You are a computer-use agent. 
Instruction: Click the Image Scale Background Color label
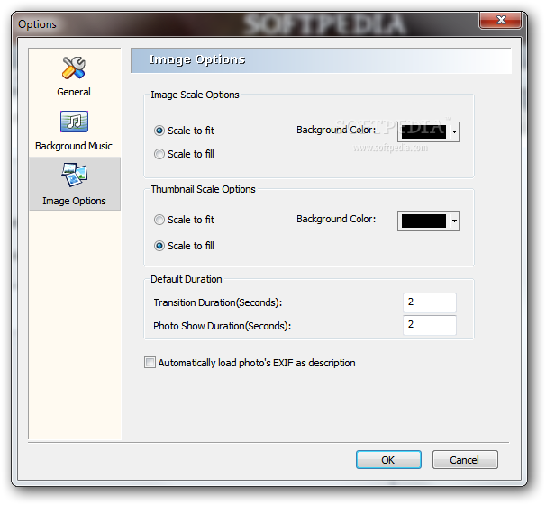[336, 130]
